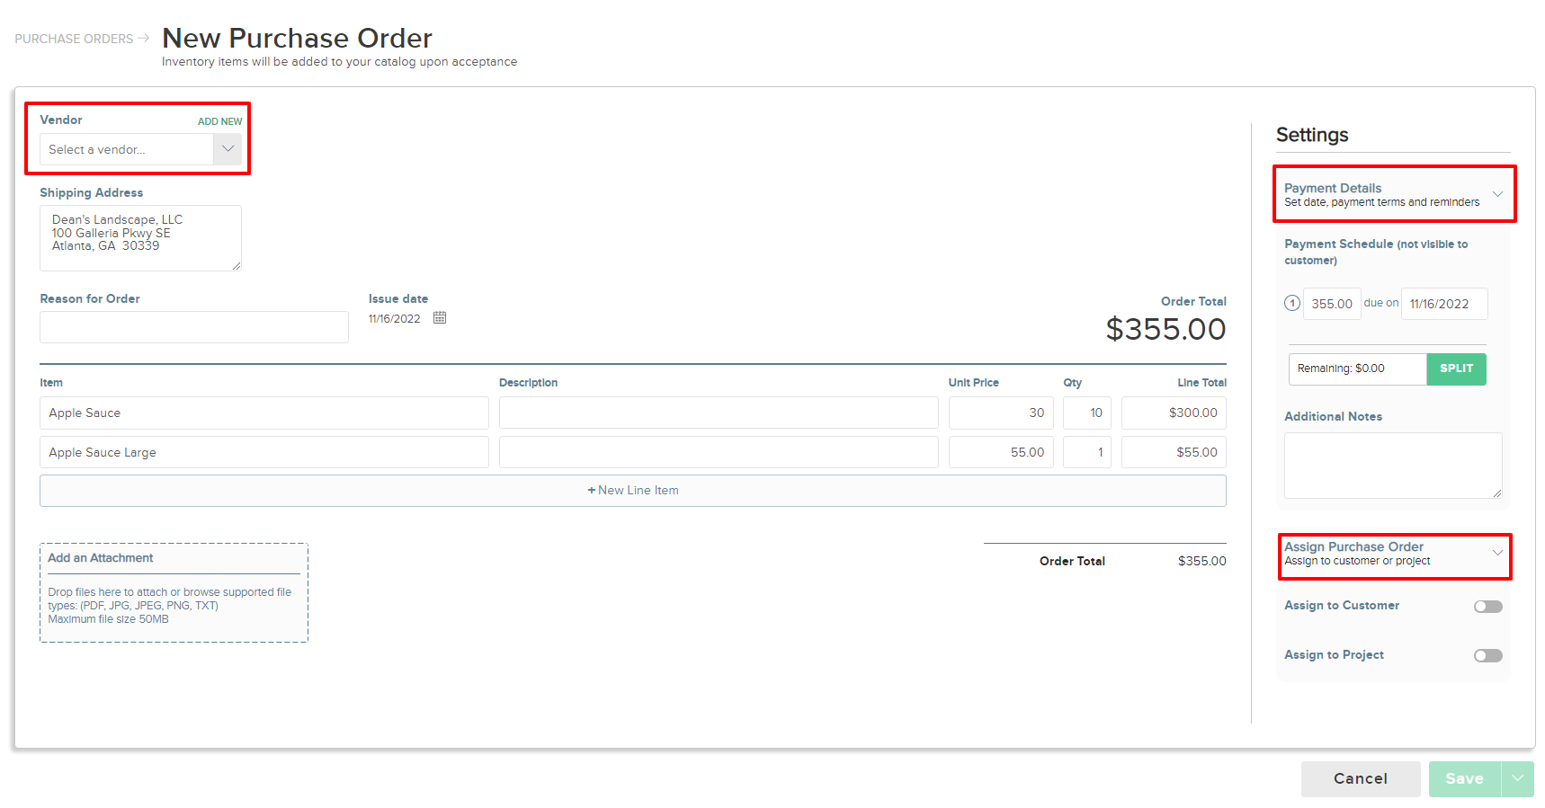Toggle Assign to Customer switch
This screenshot has width=1545, height=808.
[1487, 607]
